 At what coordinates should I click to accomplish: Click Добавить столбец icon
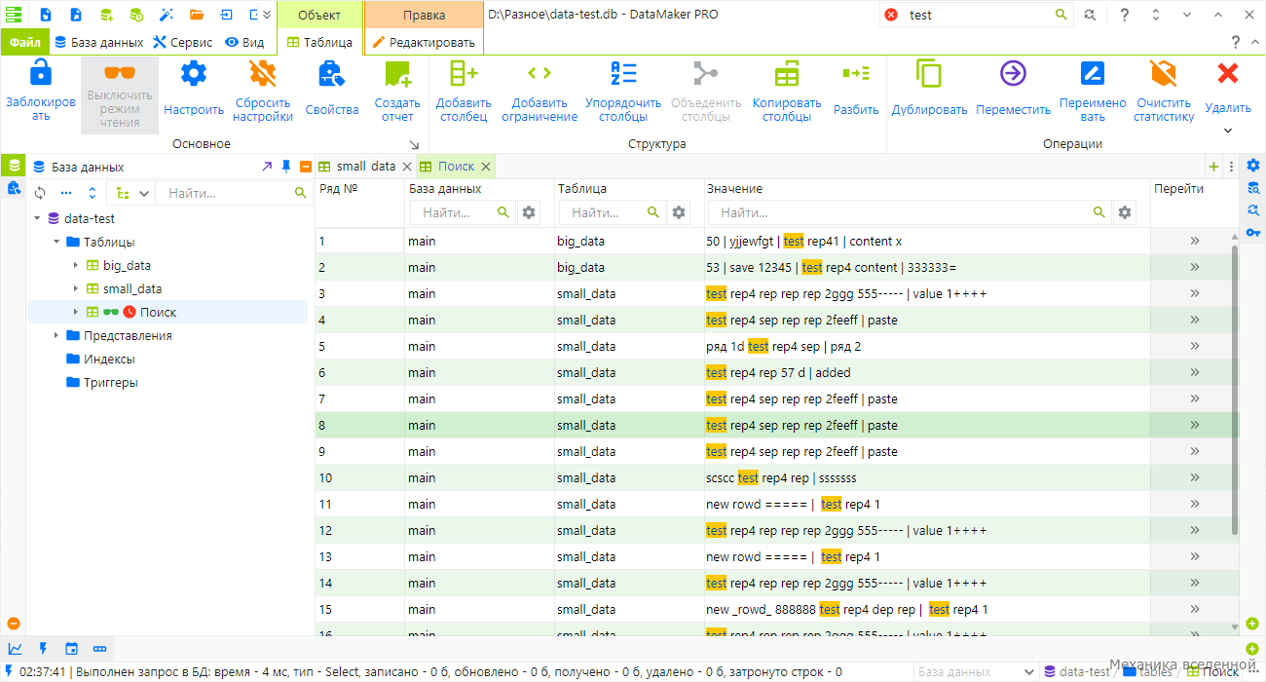463,73
